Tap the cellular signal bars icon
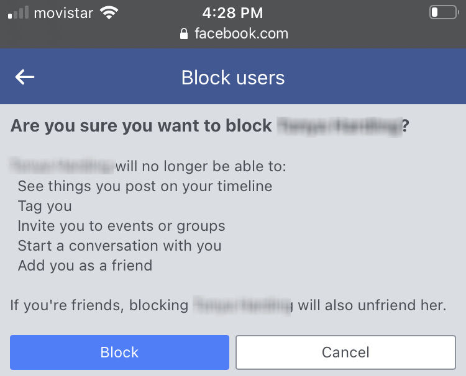The width and height of the screenshot is (466, 376). (x=18, y=12)
